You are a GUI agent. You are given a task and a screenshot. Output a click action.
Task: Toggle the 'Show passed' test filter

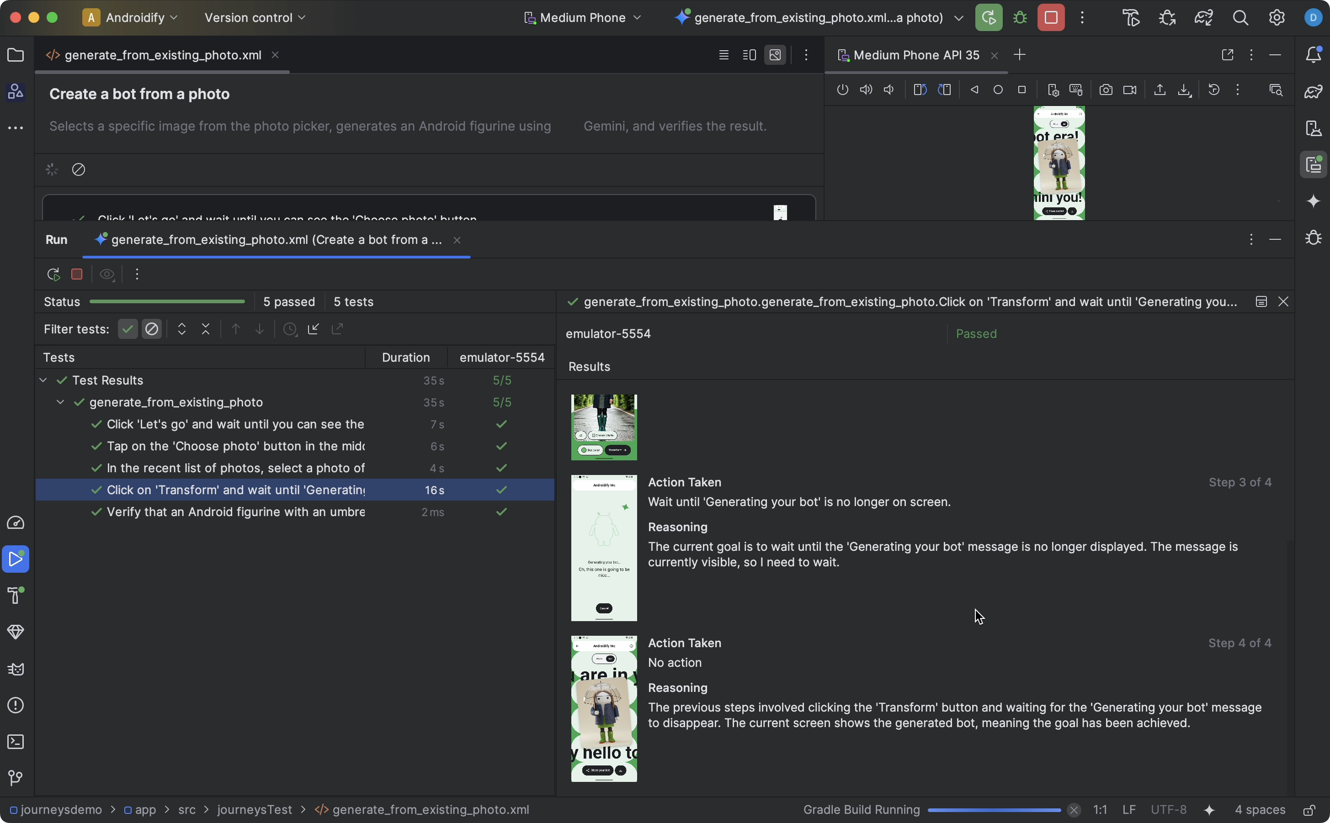pyautogui.click(x=128, y=329)
